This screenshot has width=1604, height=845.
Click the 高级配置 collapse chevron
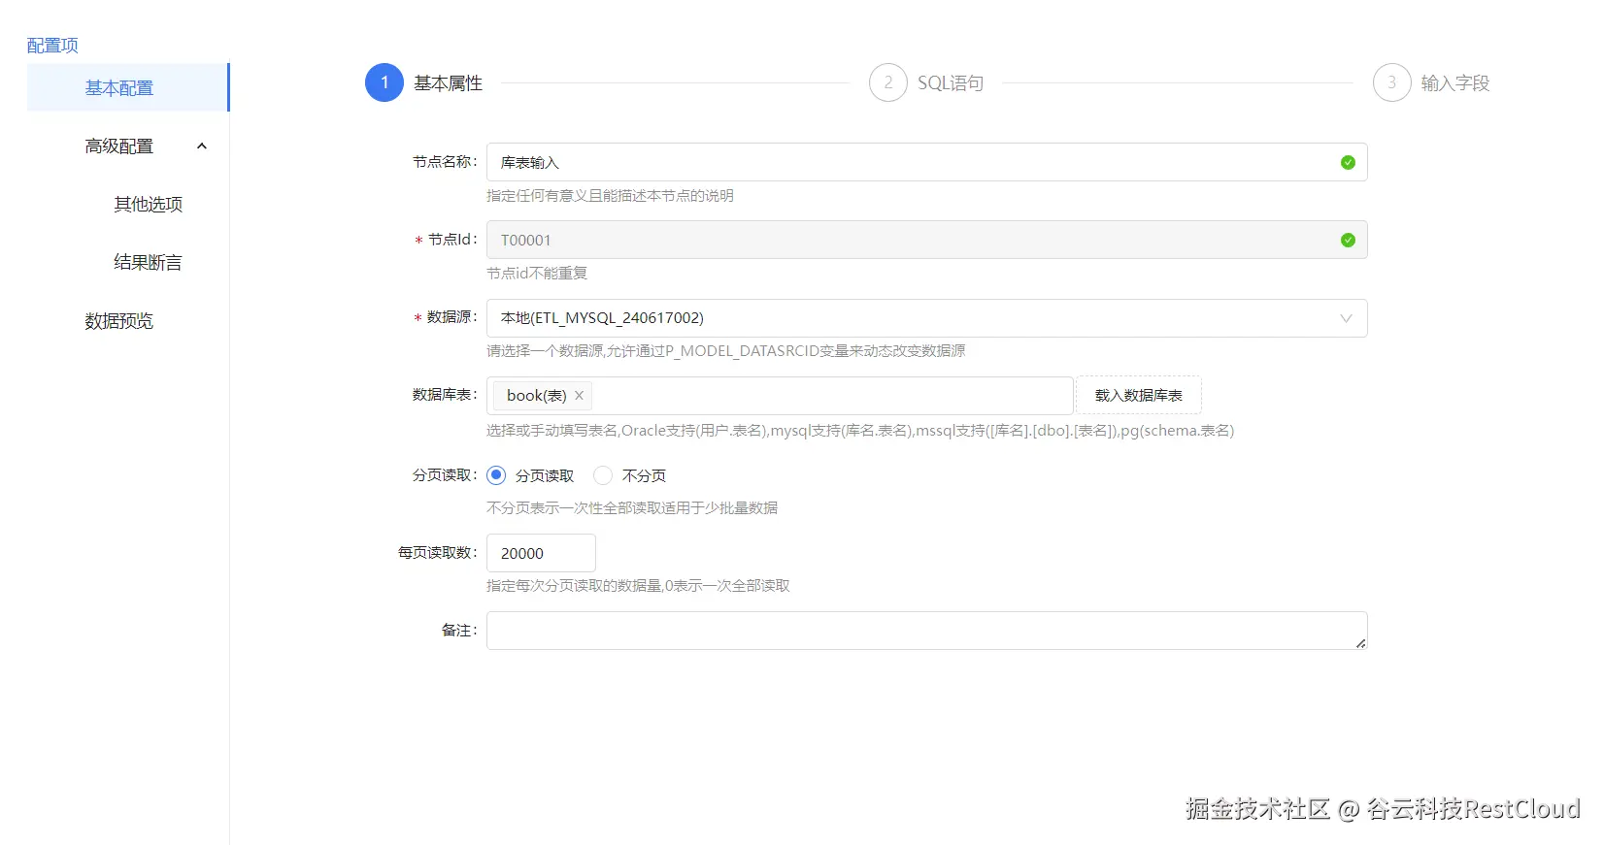(x=202, y=146)
